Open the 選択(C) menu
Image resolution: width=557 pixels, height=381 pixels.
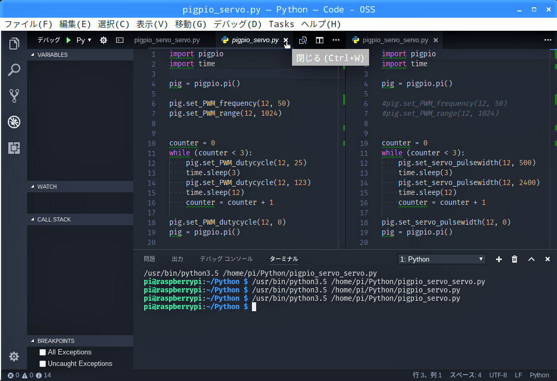coord(113,24)
